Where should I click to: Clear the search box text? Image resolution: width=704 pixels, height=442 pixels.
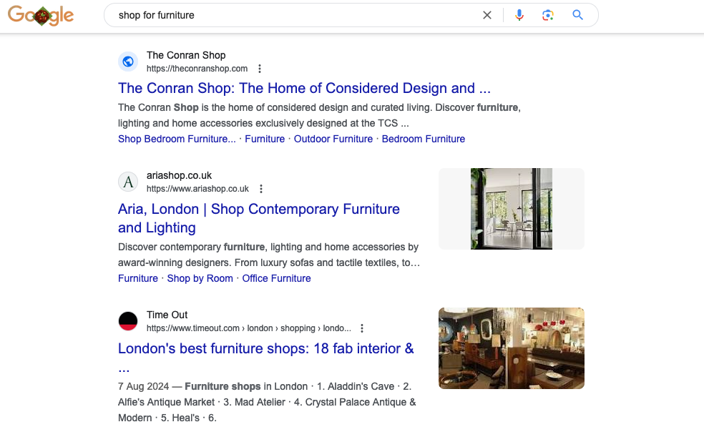click(487, 15)
